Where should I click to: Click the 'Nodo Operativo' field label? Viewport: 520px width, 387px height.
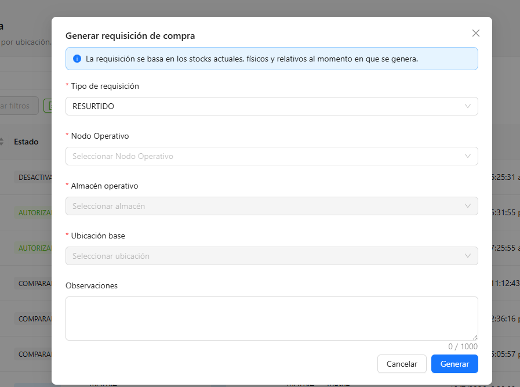point(100,136)
